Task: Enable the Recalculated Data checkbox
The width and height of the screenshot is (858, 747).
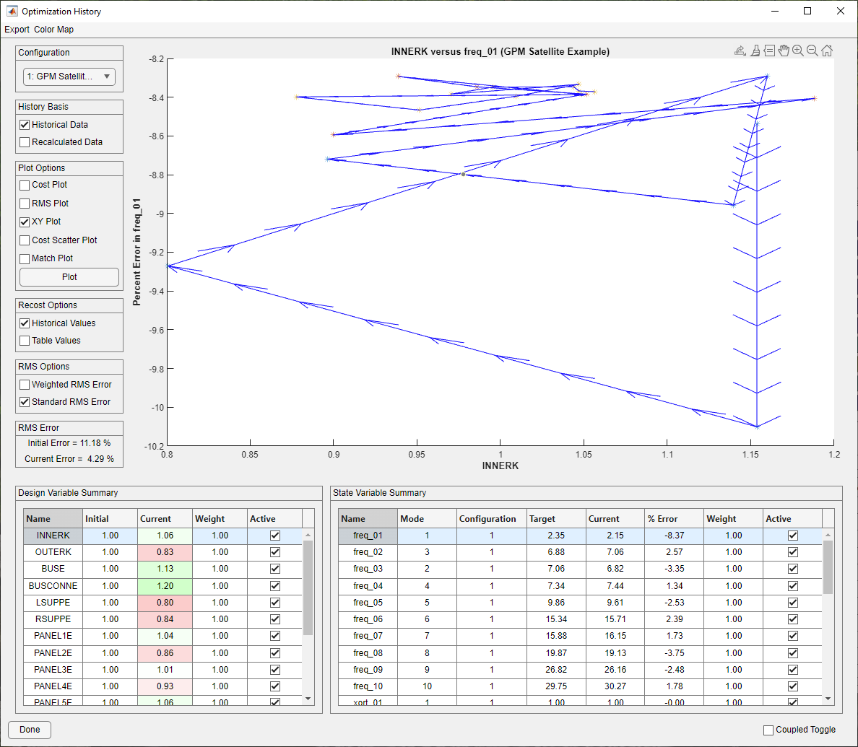Action: (25, 142)
